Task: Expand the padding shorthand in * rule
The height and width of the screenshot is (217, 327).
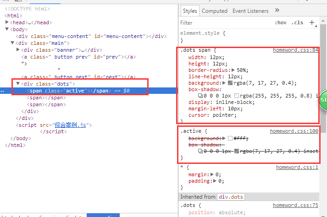Action: coord(215,181)
